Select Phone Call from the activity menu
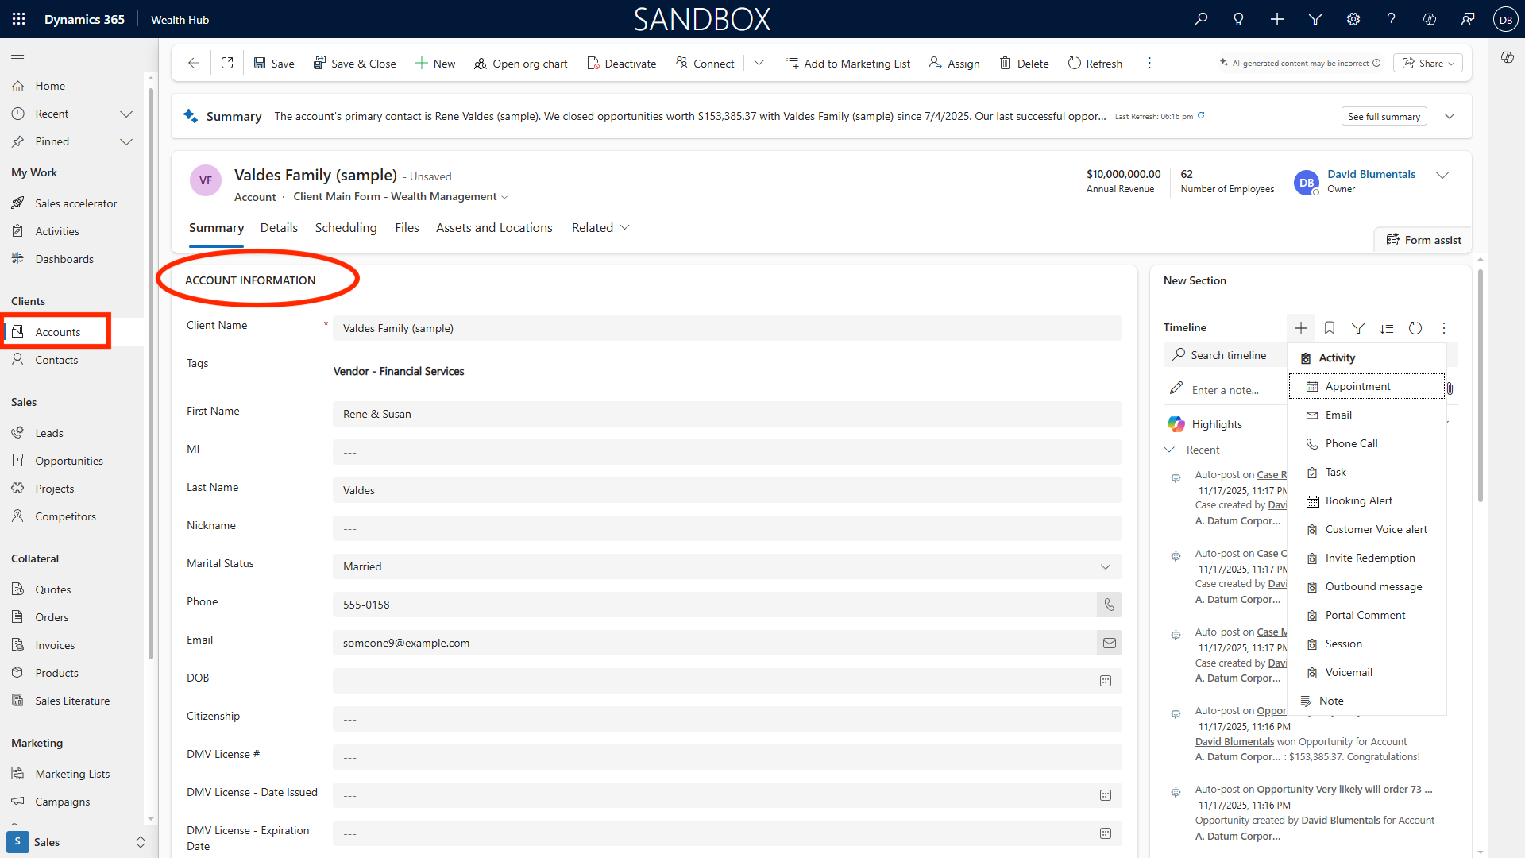This screenshot has width=1525, height=858. pos(1351,443)
